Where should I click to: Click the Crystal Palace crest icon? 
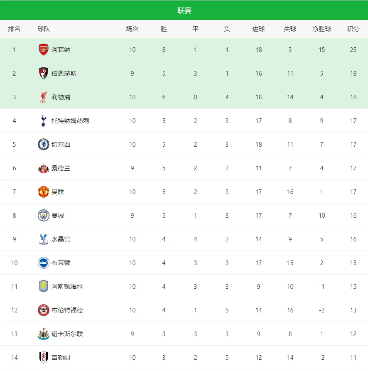43,239
